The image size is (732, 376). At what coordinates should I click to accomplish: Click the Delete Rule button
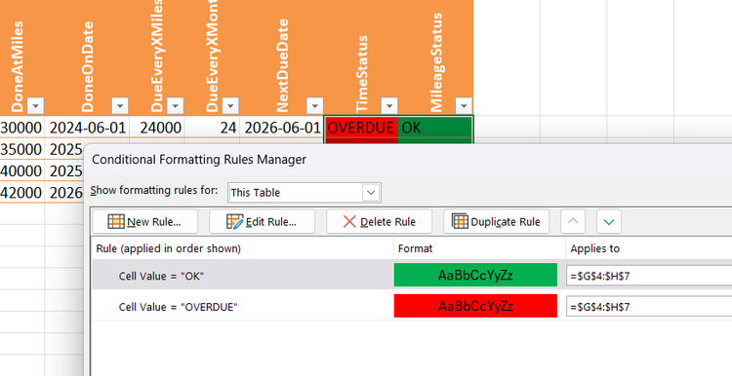point(379,222)
